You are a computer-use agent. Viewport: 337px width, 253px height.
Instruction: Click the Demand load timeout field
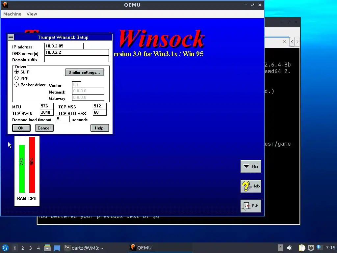[x=63, y=119]
